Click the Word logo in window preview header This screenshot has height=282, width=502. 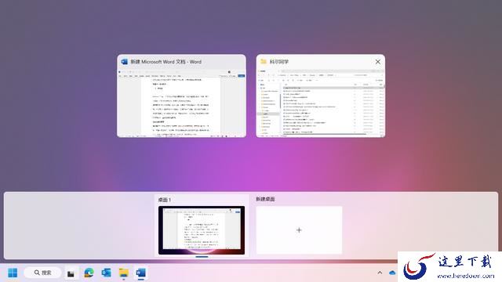pyautogui.click(x=124, y=62)
